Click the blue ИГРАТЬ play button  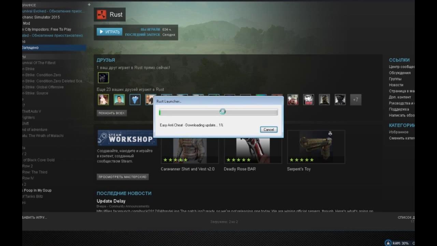pos(109,32)
